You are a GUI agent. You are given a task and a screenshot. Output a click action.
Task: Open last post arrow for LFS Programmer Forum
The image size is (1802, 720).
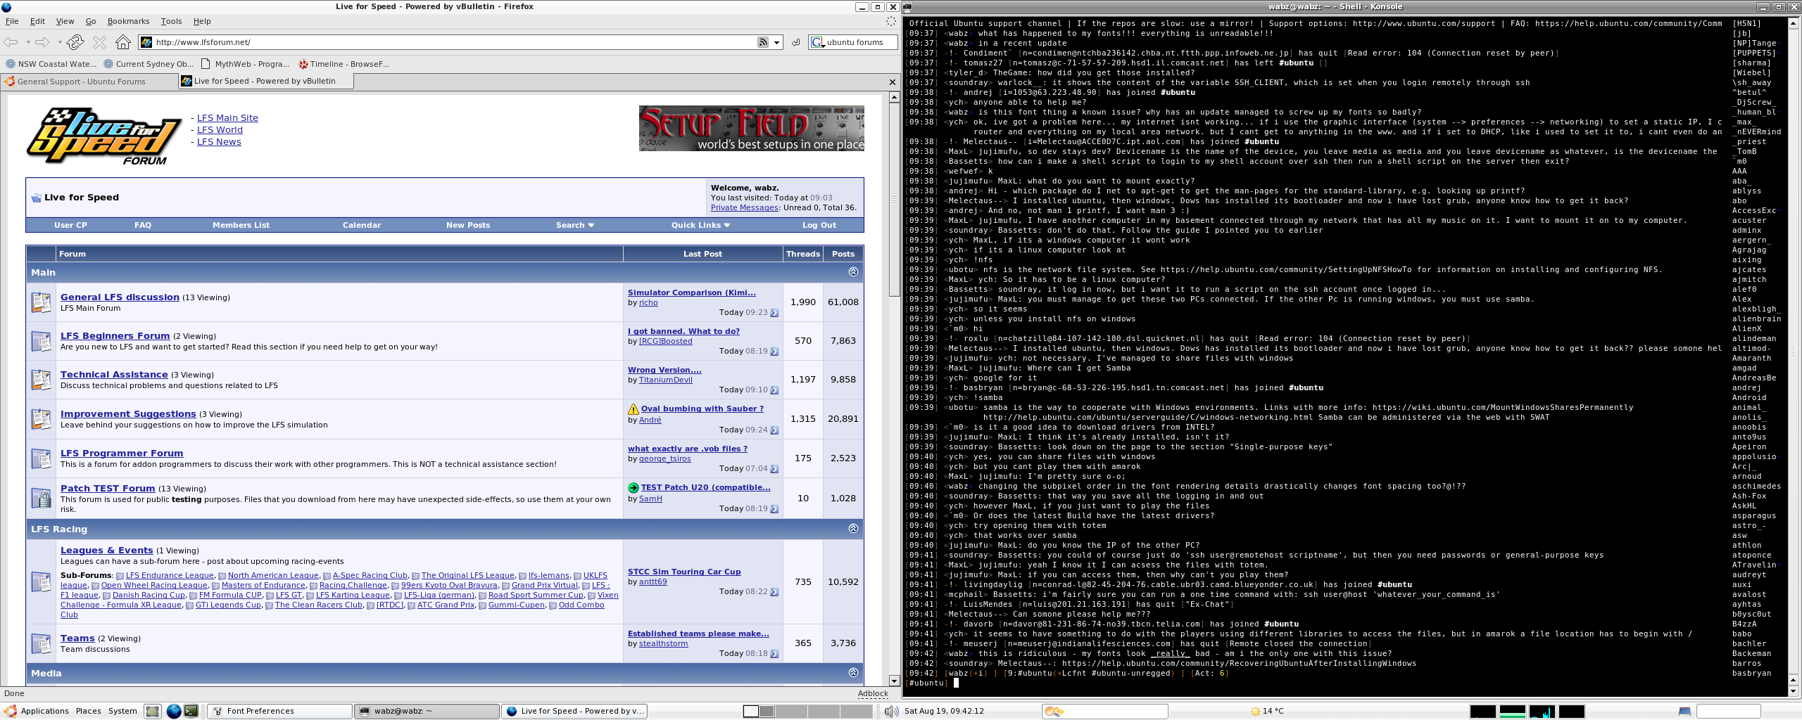[774, 469]
